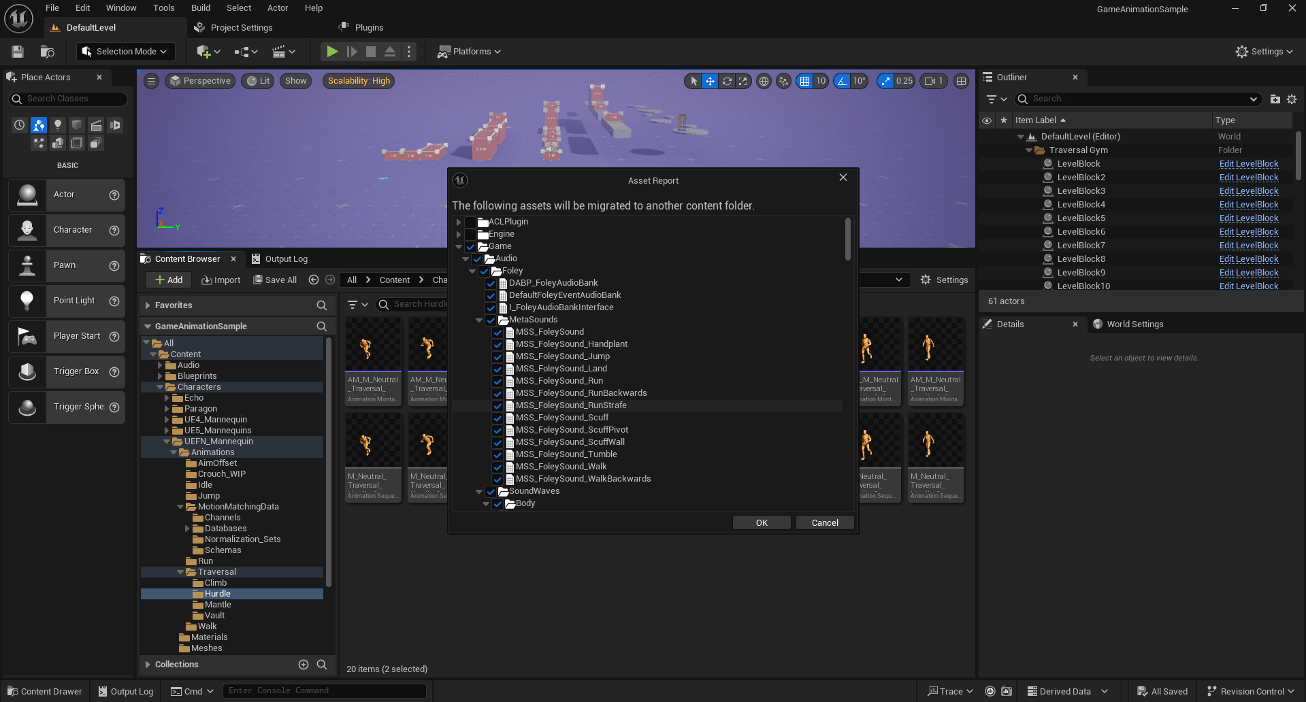1306x702 pixels.
Task: Check the Engine folder checkbox in Asset Report
Action: pos(470,234)
